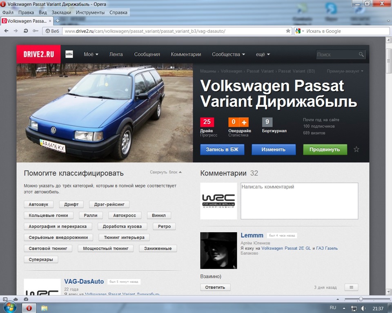This screenshot has height=313, width=392.
Task: Open Lemmm user profile link
Action: tap(252, 235)
